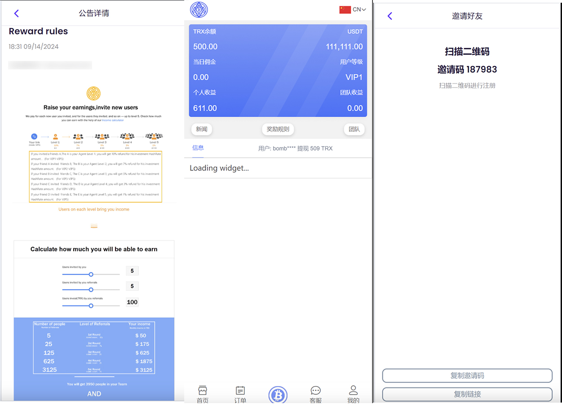Click the 邀请码 187983 text
The height and width of the screenshot is (404, 562).
467,70
